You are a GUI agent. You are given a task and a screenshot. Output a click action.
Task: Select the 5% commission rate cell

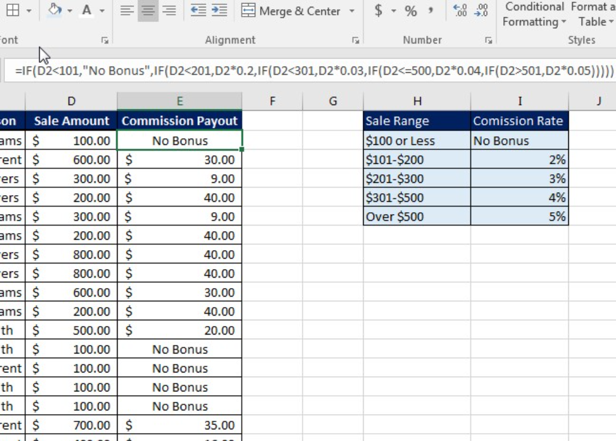click(519, 216)
